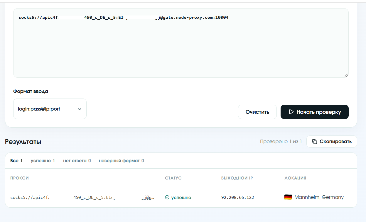
Task: Switch to the успешно results tab
Action: click(x=43, y=161)
